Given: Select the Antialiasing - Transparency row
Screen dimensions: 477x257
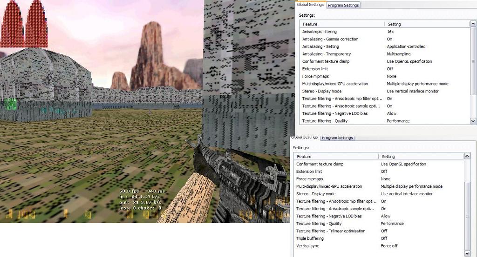Looking at the screenshot, I should point(385,54).
